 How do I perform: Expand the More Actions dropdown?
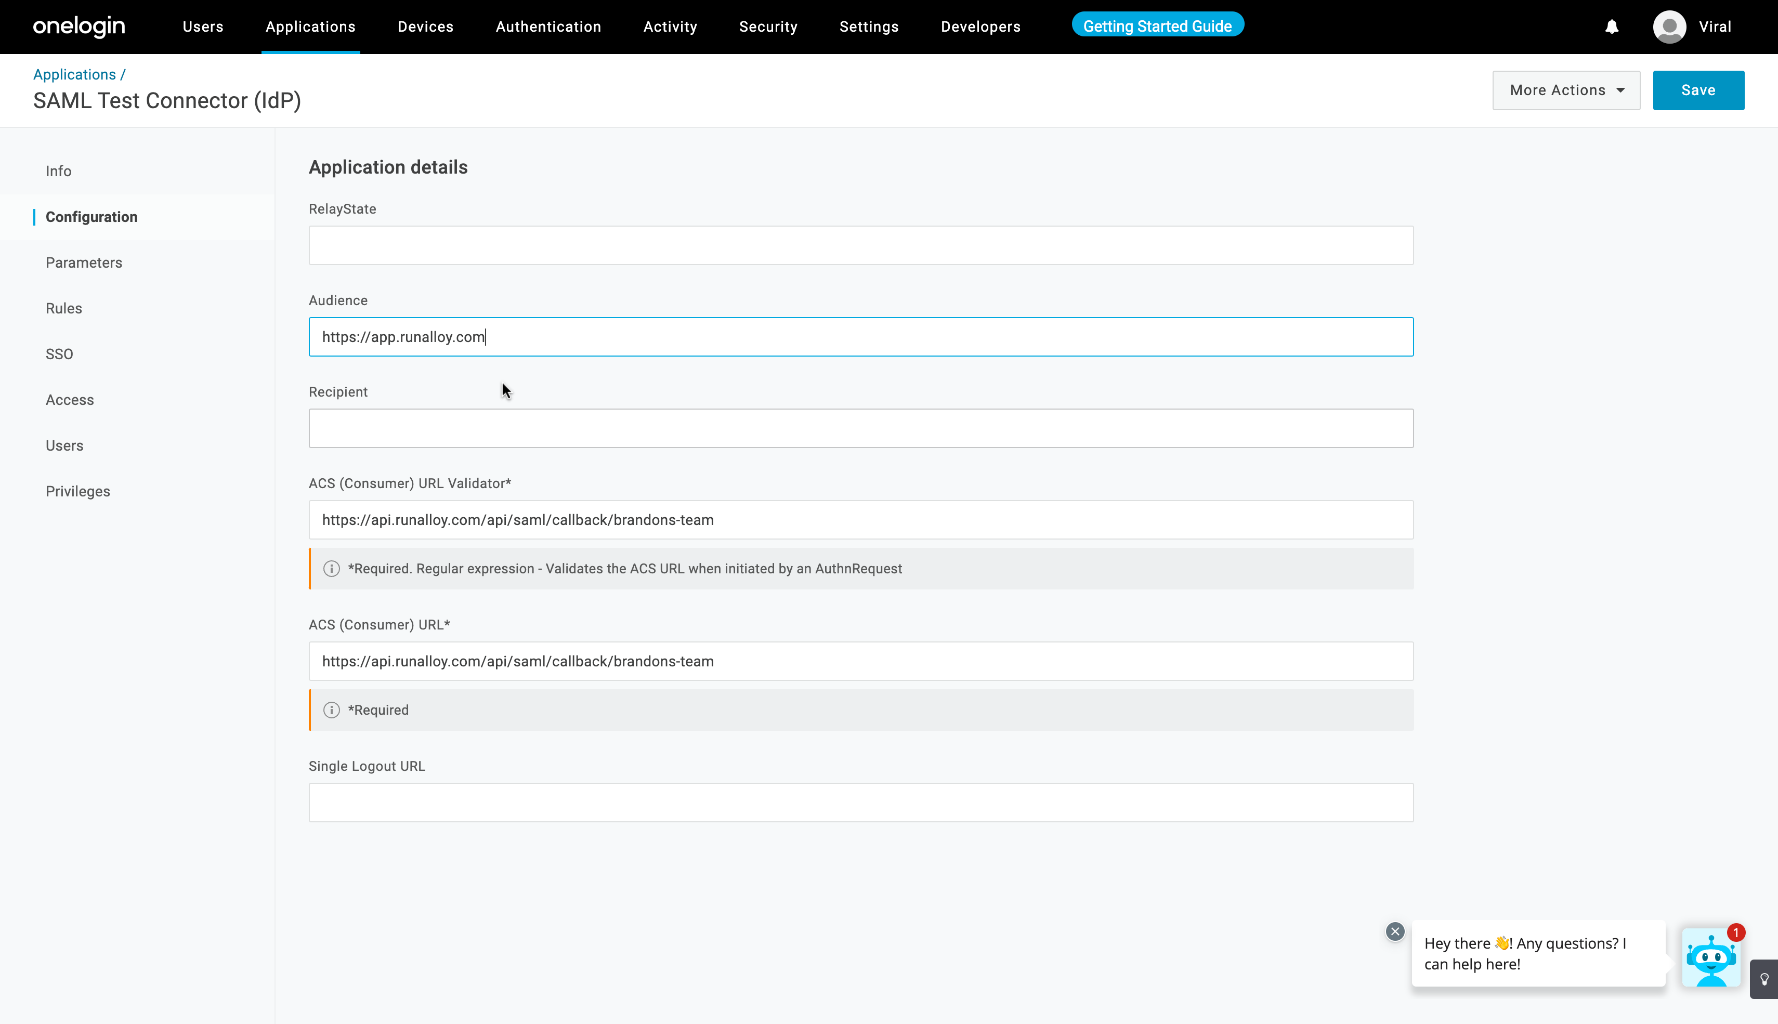1565,90
